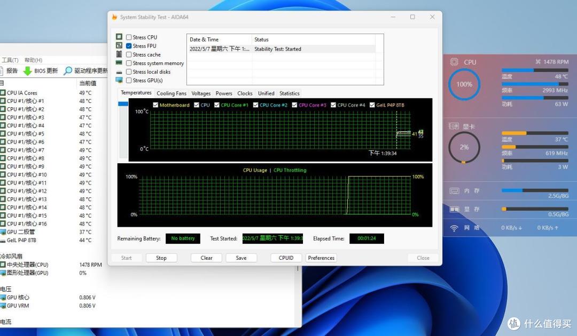Screen dimensions: 577x336
Task: Uncheck the Stress FPU checkbox
Action: (x=129, y=46)
